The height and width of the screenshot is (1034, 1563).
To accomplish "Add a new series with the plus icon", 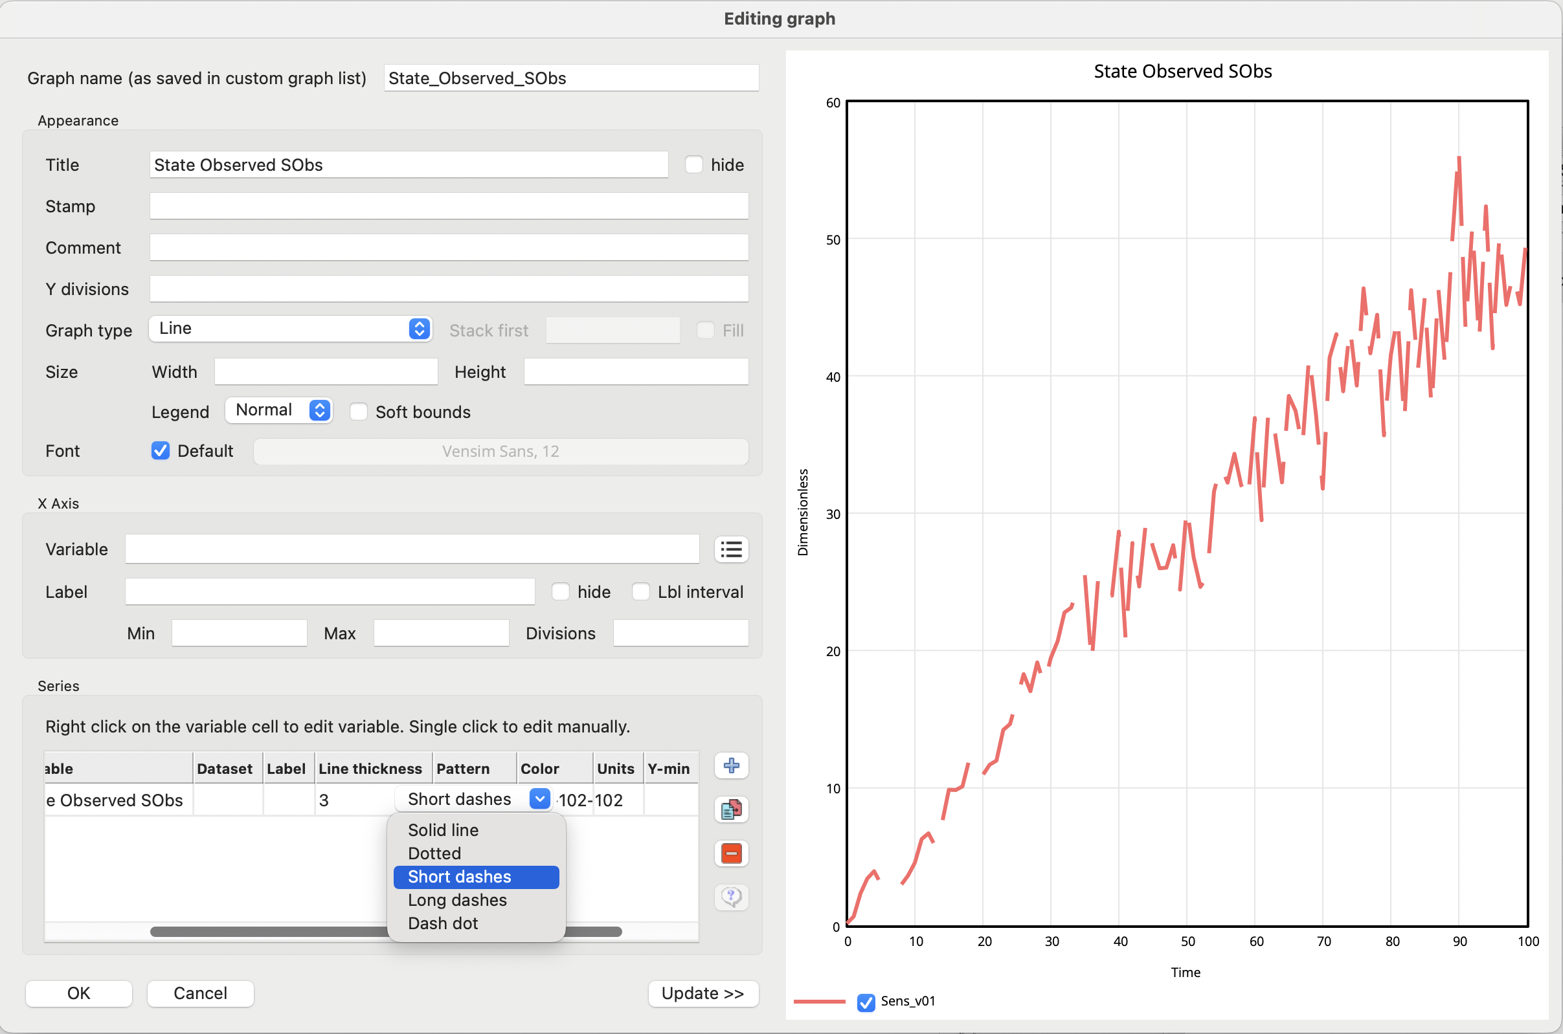I will 731,765.
